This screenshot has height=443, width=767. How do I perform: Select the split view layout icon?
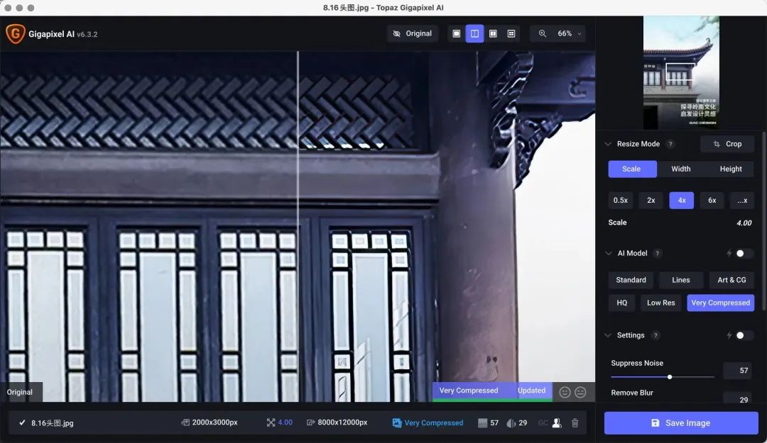(x=474, y=34)
